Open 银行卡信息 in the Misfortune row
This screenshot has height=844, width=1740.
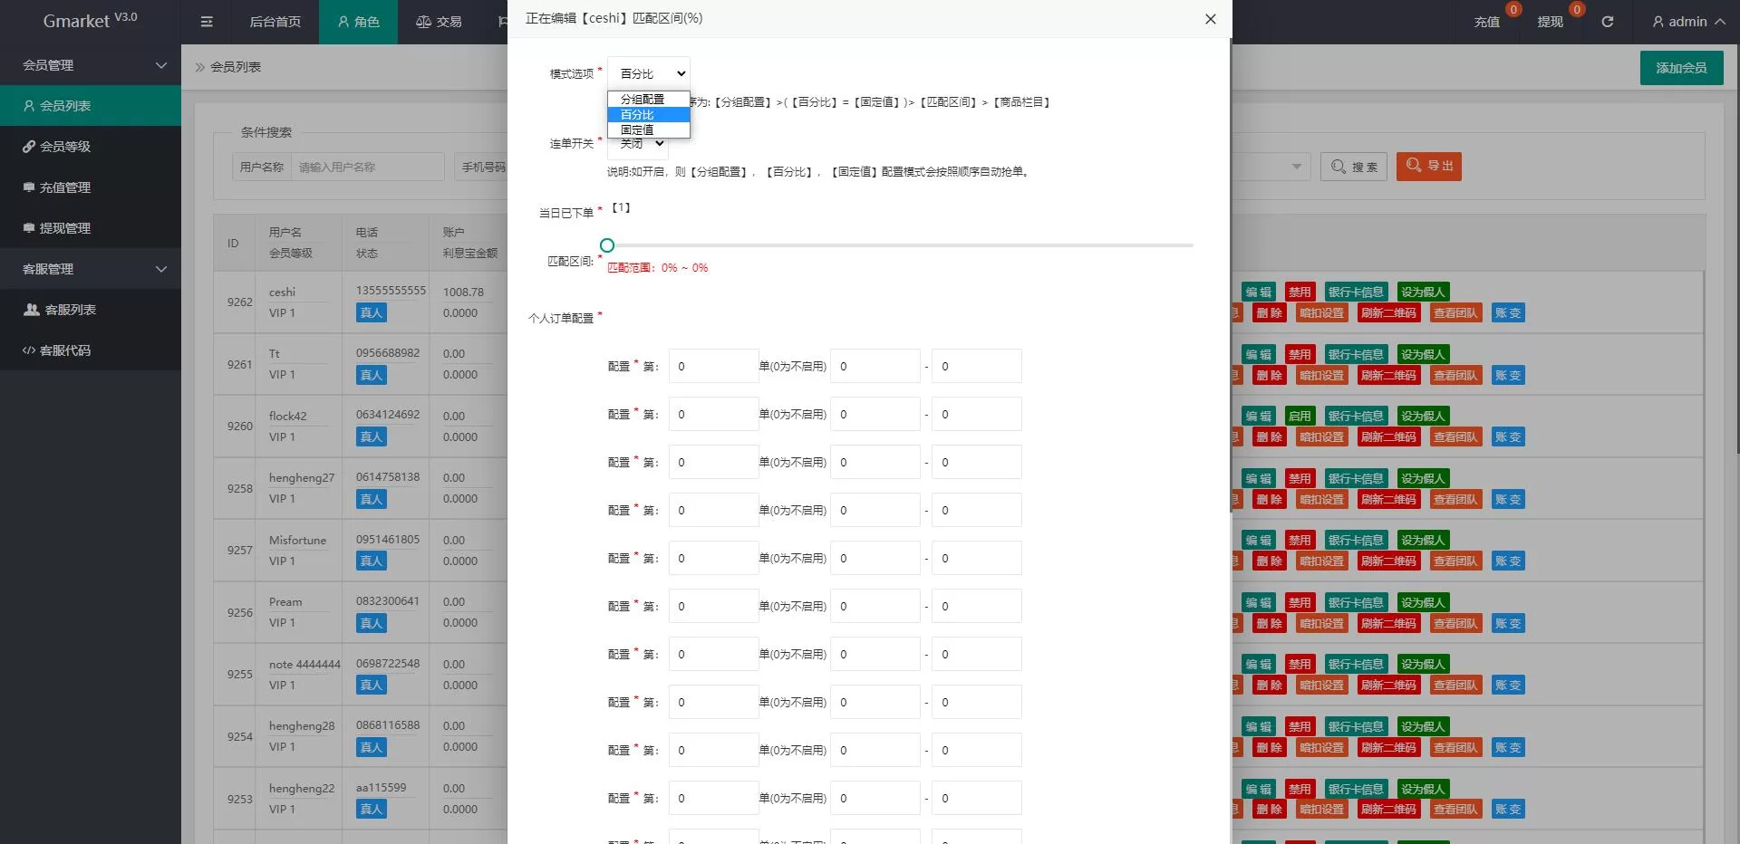[x=1356, y=540]
